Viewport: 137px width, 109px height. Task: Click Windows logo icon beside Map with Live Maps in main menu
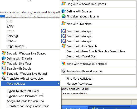(x=4, y=63)
